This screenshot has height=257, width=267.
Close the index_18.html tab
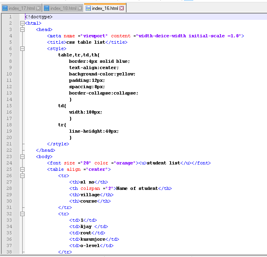[80, 8]
